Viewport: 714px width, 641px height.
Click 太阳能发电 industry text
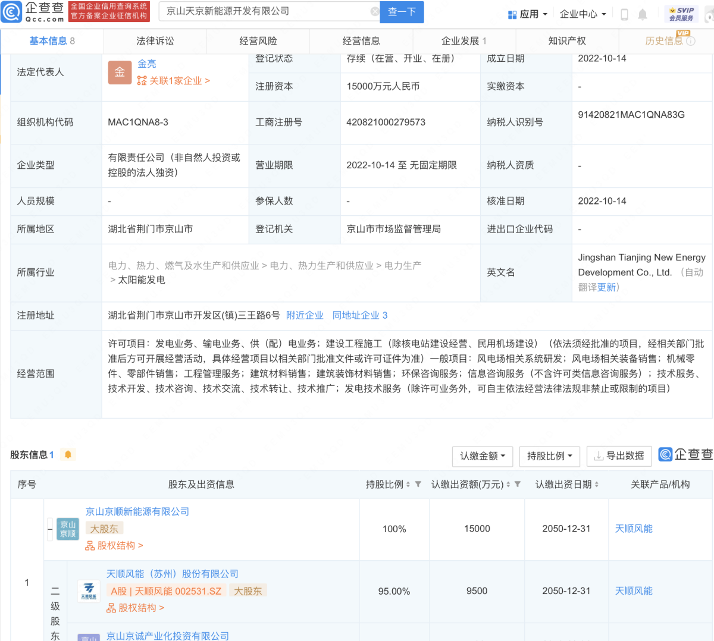pos(142,280)
